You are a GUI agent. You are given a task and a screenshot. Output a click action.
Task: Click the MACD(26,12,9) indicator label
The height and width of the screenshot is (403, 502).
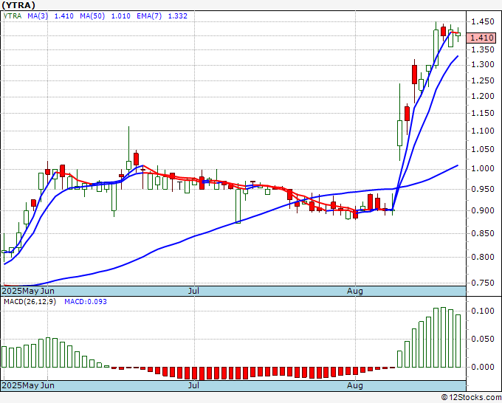[x=30, y=302]
